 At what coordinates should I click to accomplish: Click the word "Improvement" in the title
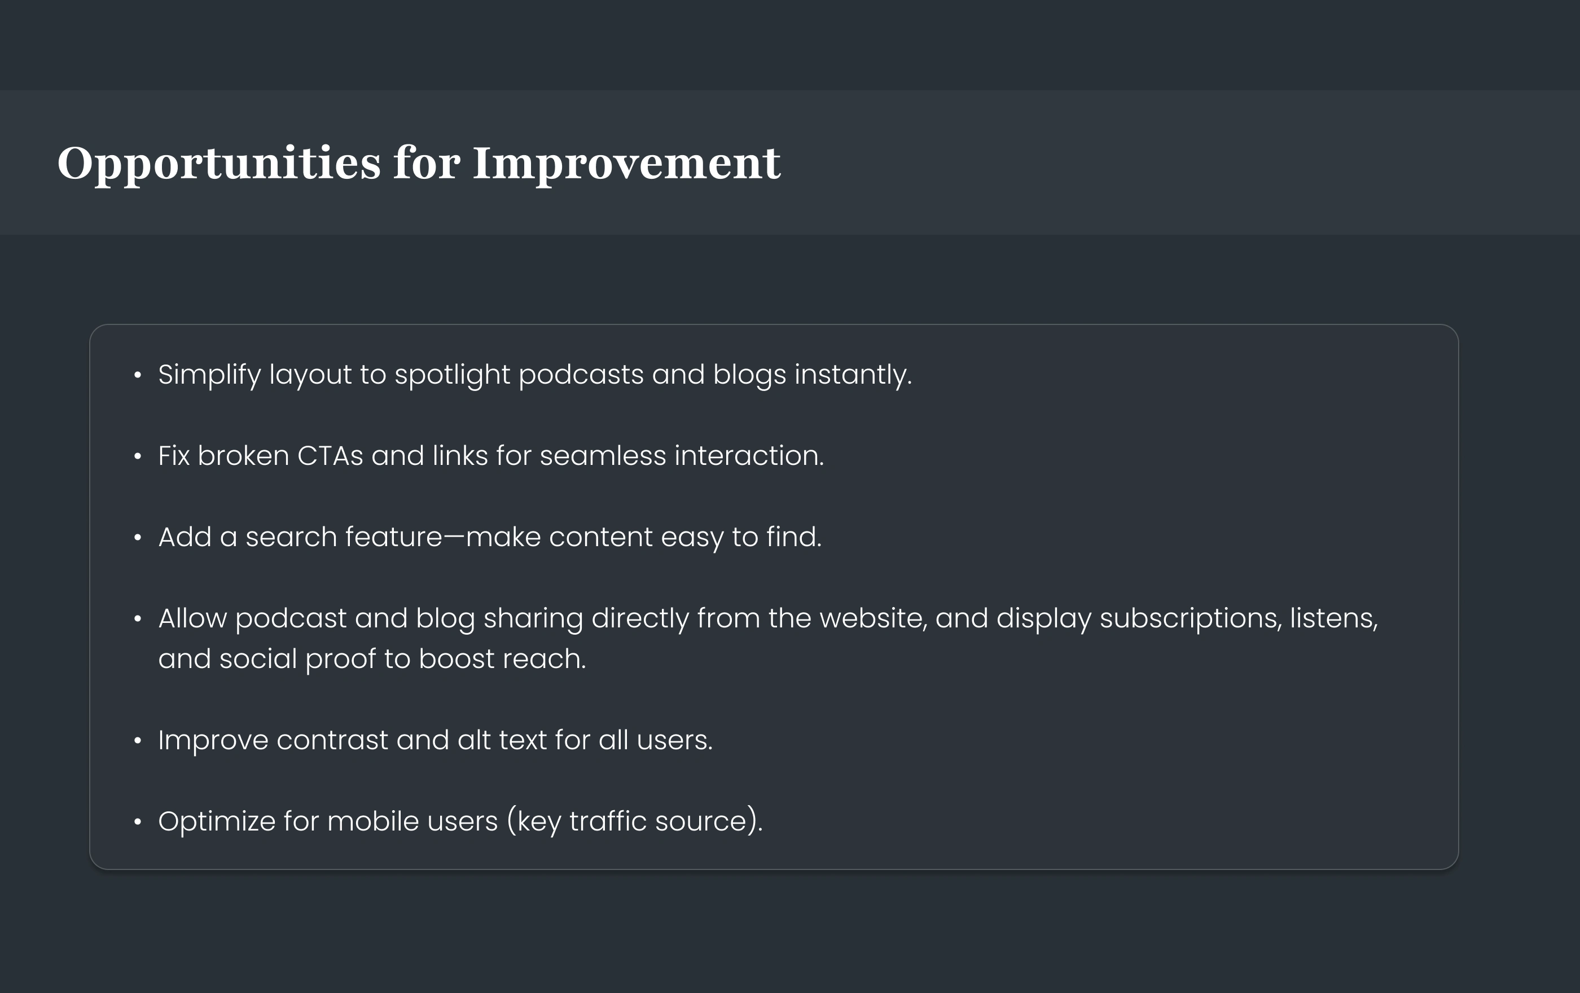[x=626, y=162]
